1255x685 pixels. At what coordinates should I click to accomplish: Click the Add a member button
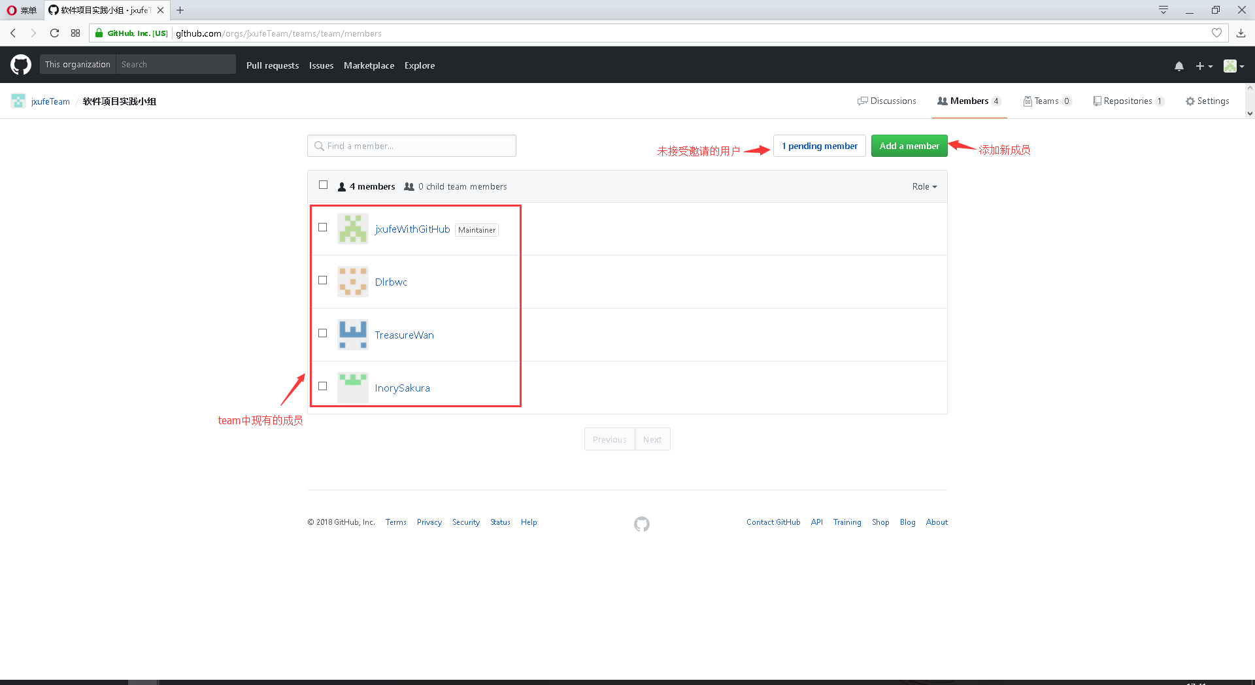click(909, 146)
